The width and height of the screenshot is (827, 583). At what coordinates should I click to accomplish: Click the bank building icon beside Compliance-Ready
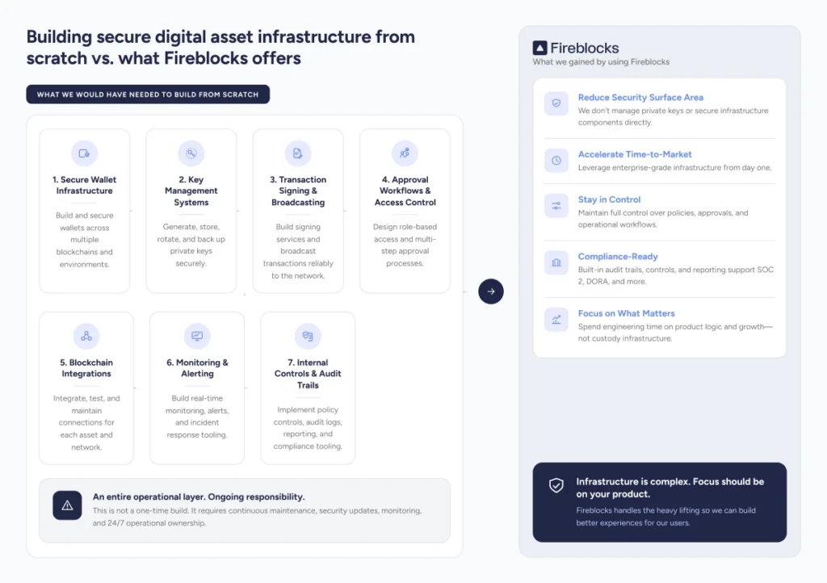(556, 262)
